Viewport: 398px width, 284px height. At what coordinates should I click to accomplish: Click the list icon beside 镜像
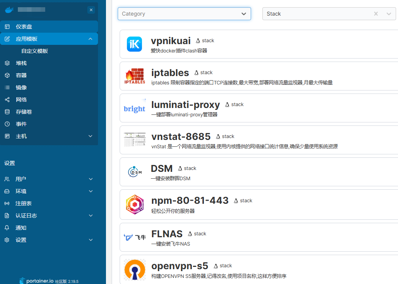tap(7, 88)
